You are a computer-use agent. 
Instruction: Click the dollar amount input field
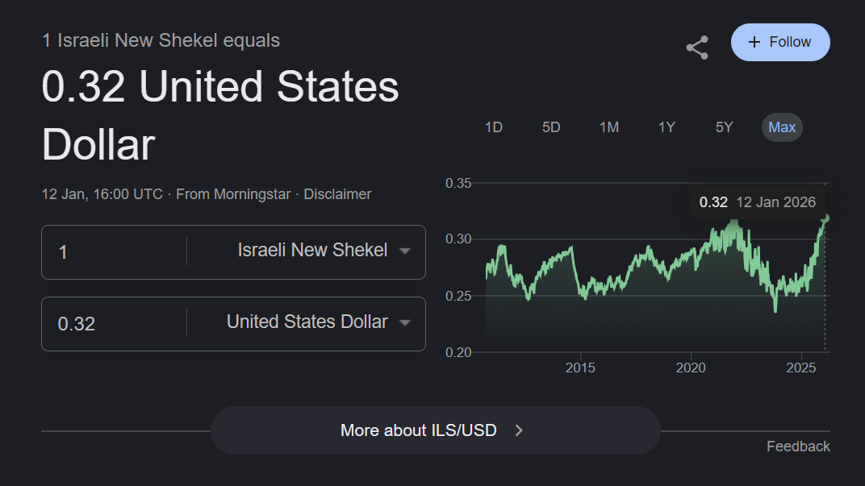113,324
